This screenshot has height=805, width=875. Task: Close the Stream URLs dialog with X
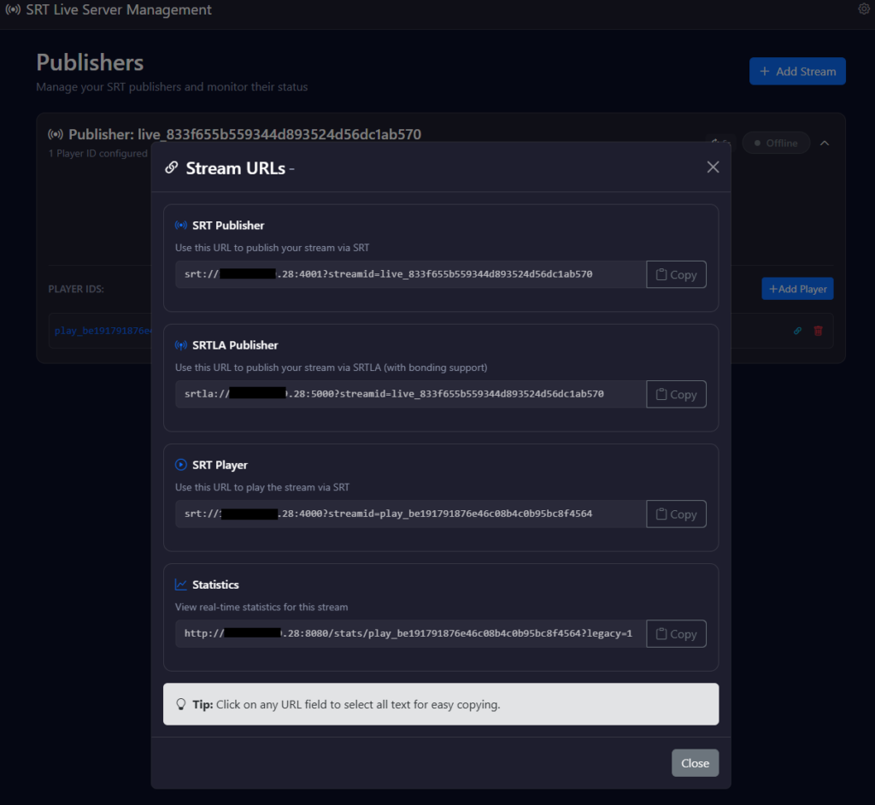[713, 167]
